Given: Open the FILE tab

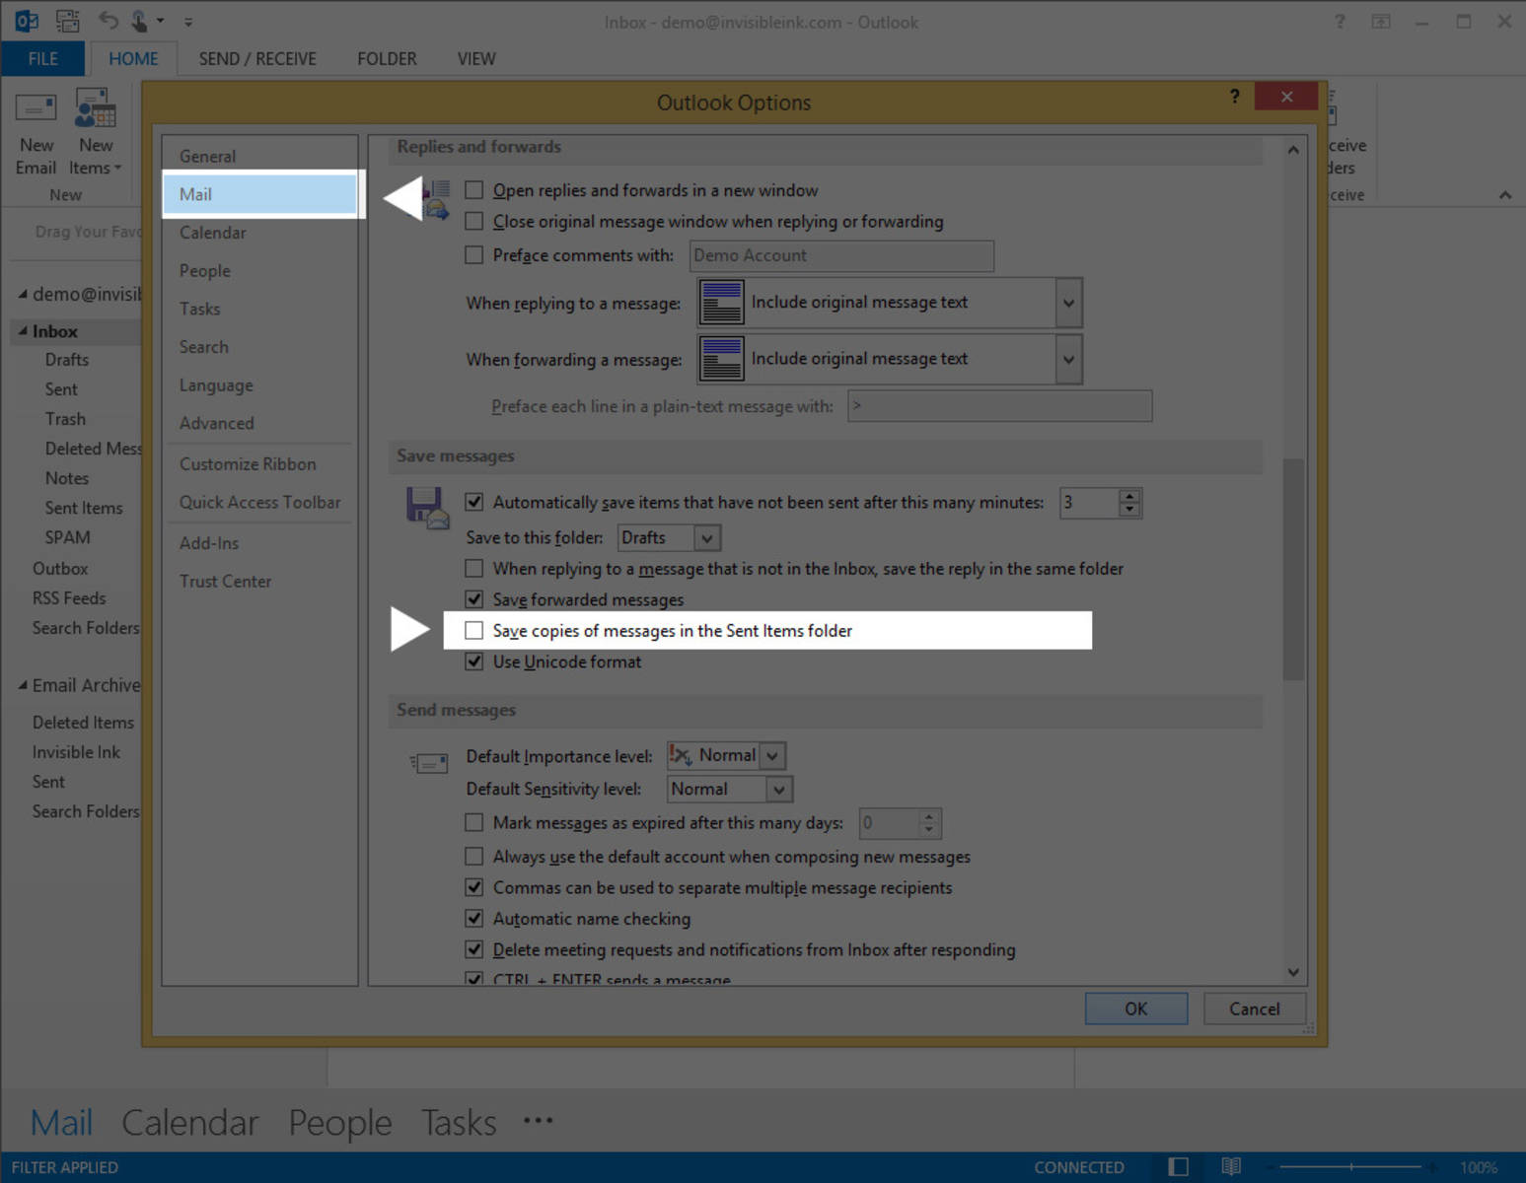Looking at the screenshot, I should pyautogui.click(x=42, y=59).
